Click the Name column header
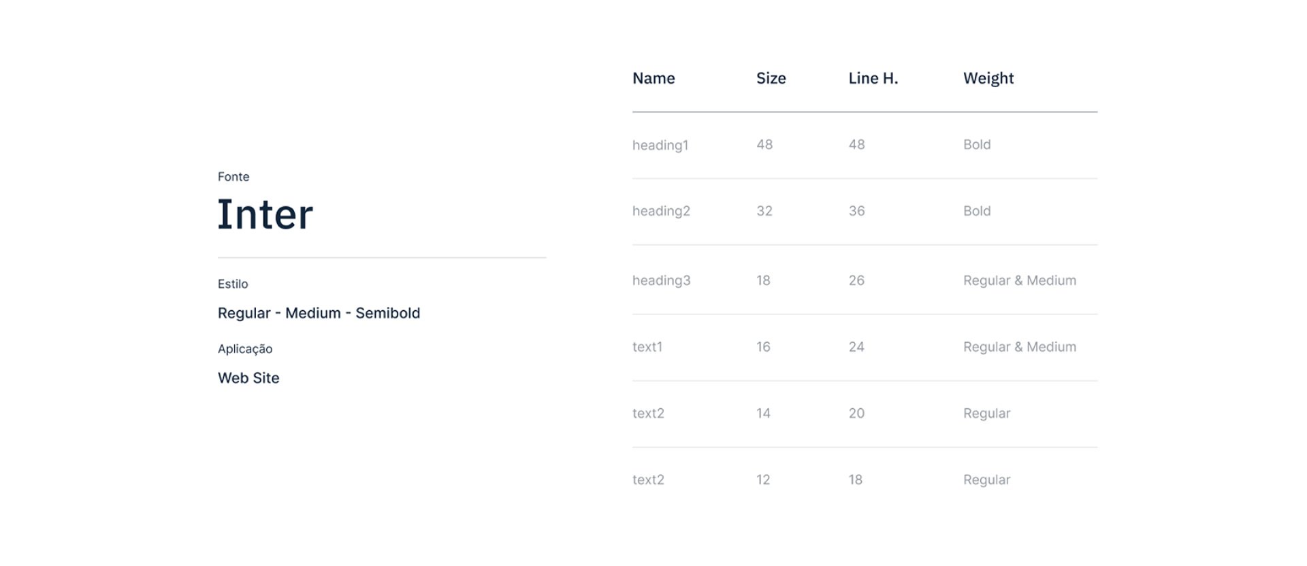This screenshot has height=566, width=1307. click(x=653, y=78)
